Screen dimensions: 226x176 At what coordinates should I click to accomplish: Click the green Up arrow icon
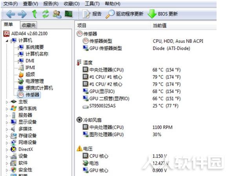(x=34, y=14)
